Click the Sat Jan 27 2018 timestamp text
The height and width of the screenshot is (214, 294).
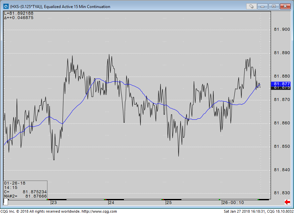[244, 211]
